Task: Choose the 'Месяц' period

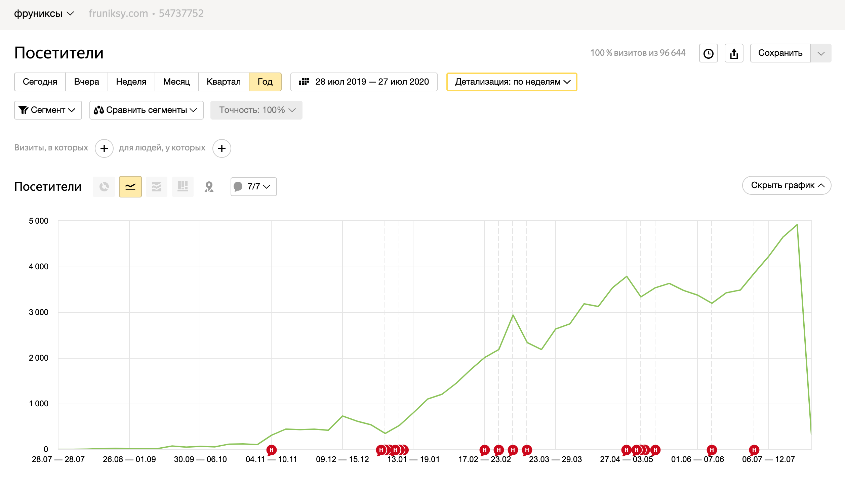Action: (x=176, y=82)
